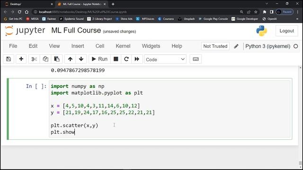Click the Not Trusted button
303x170 pixels.
click(x=215, y=46)
